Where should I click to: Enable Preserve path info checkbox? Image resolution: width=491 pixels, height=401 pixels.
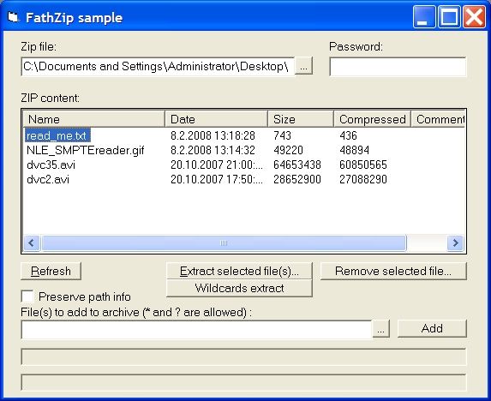pyautogui.click(x=27, y=296)
